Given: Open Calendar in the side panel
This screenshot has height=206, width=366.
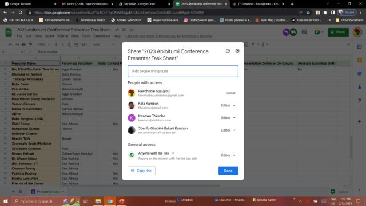Looking at the screenshot, I should 360,47.
